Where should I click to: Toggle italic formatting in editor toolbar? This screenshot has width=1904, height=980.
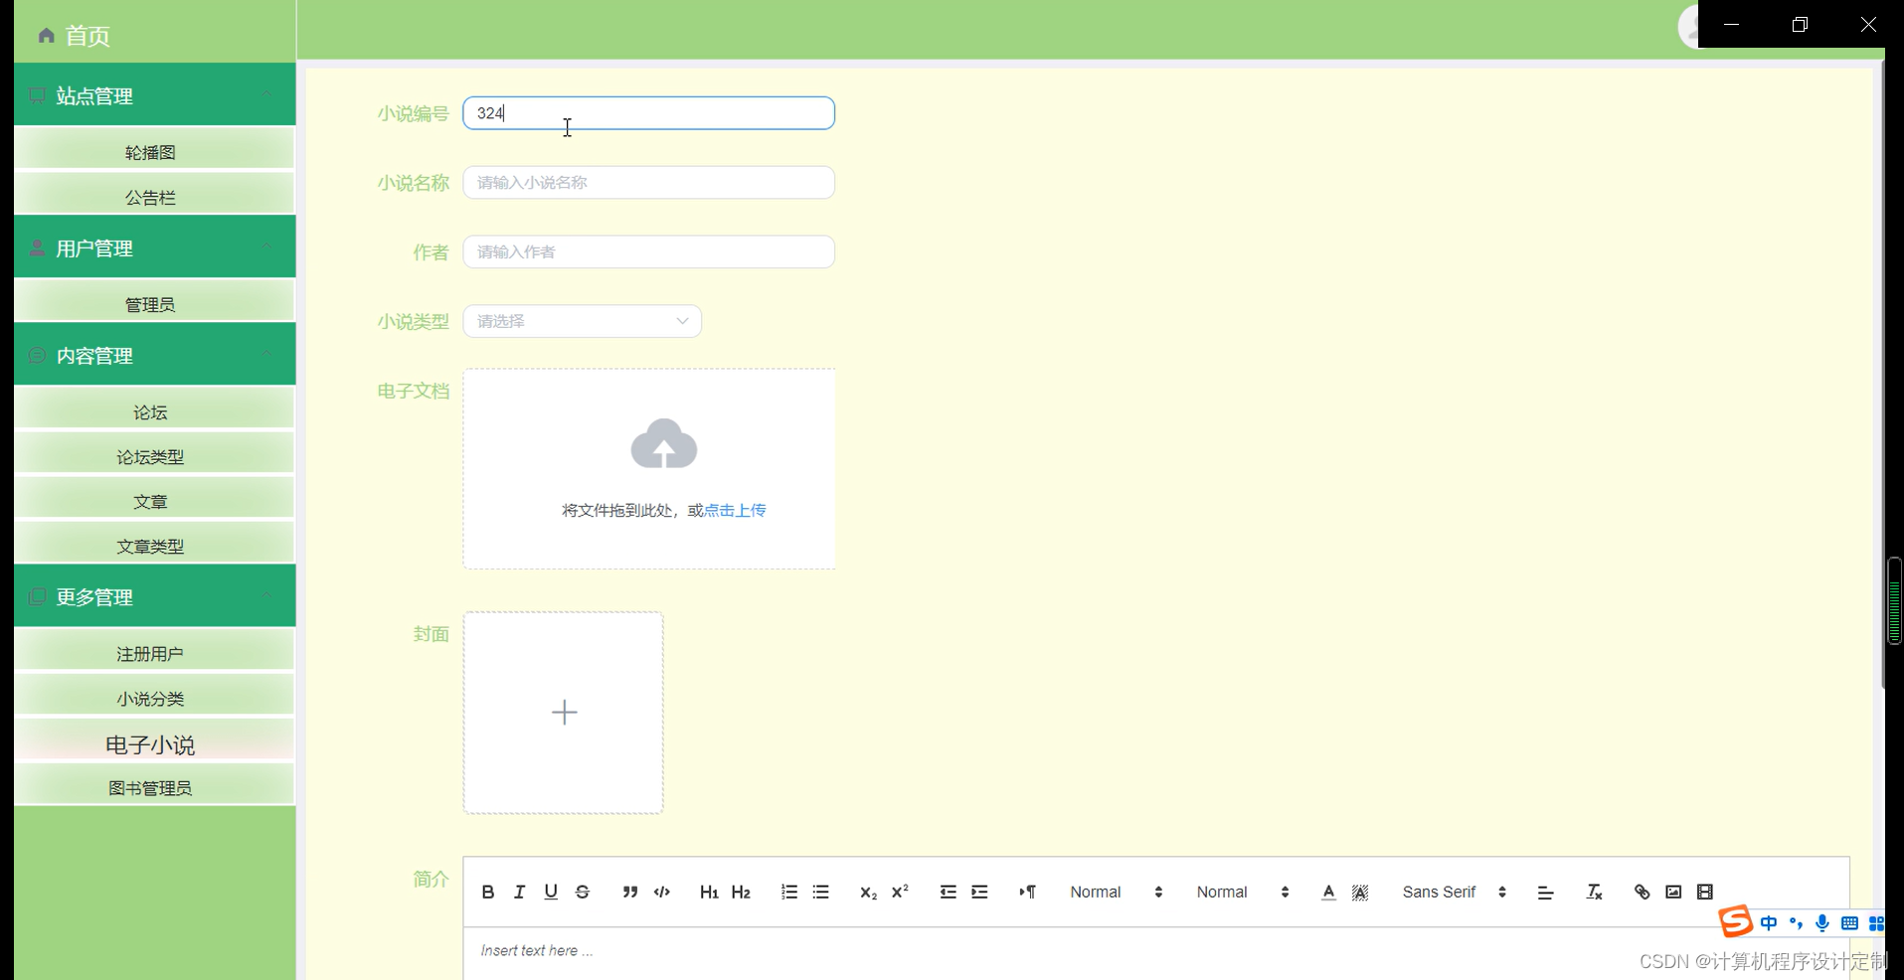[x=519, y=892]
